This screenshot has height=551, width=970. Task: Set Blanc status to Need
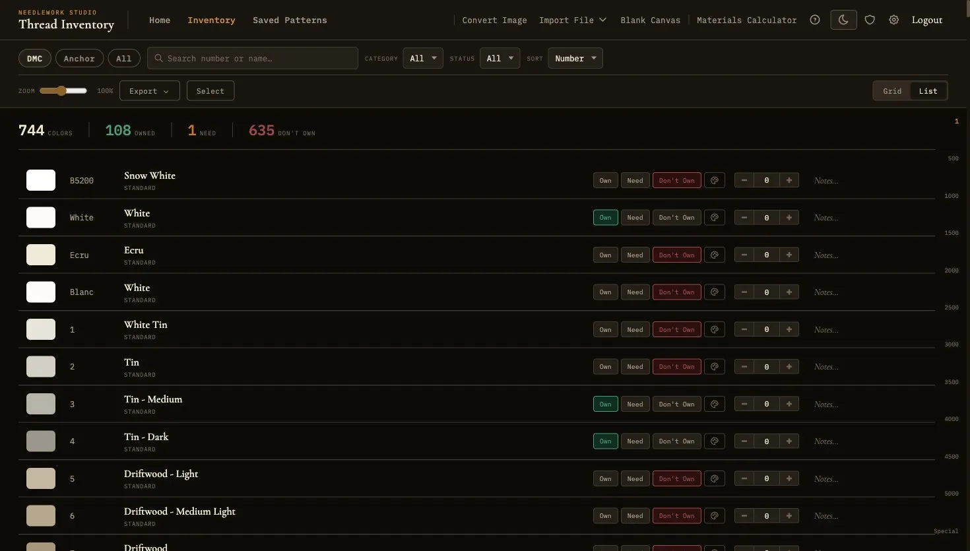coord(635,292)
